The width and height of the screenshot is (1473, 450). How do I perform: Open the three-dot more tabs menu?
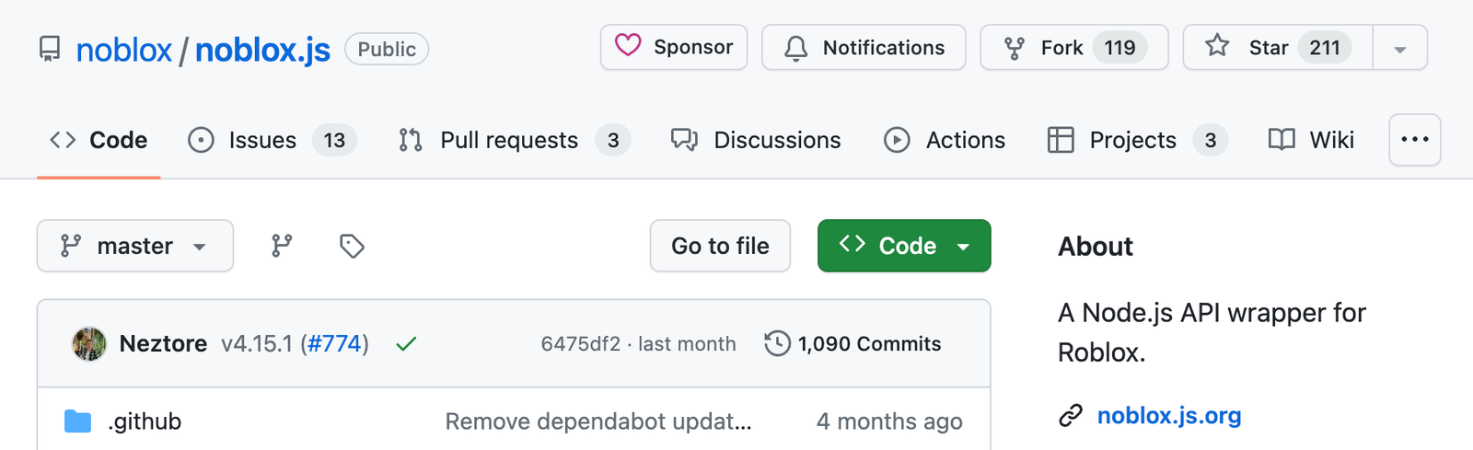1415,140
